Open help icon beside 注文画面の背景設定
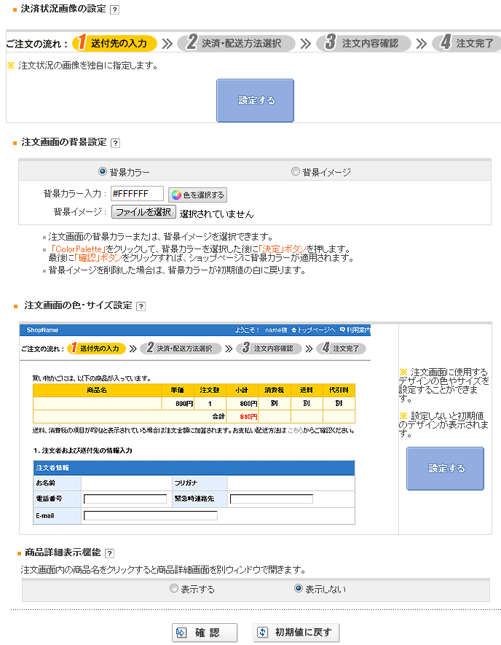 pos(116,143)
